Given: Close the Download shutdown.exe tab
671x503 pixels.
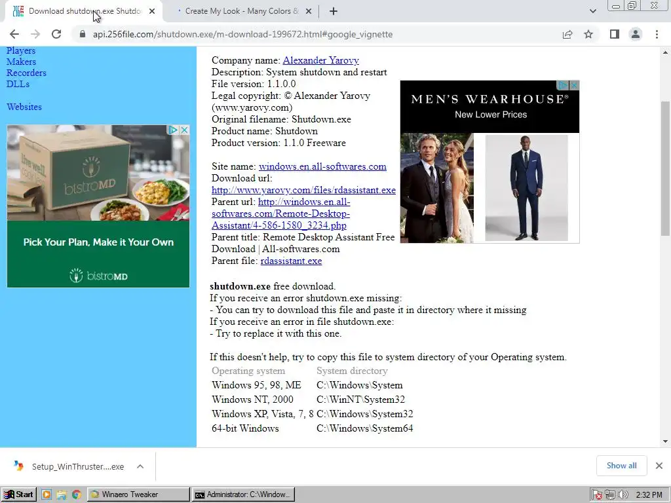Looking at the screenshot, I should coord(152,11).
